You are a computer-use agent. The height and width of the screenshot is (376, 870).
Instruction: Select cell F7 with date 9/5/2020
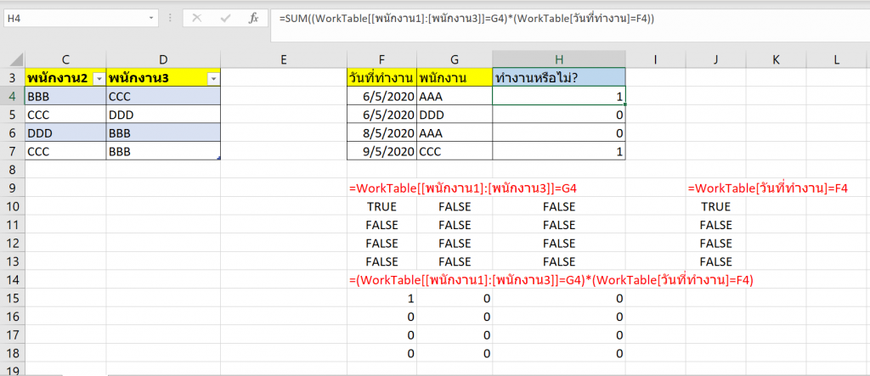(381, 151)
